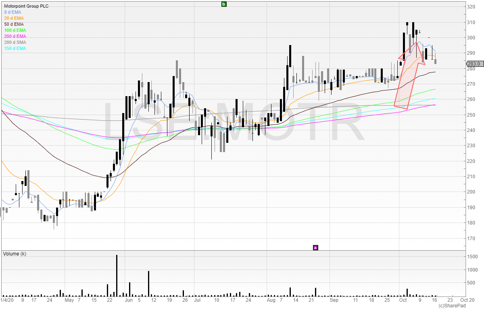Click the Aug date axis label
Screen dimensions: 484x309
(271, 300)
